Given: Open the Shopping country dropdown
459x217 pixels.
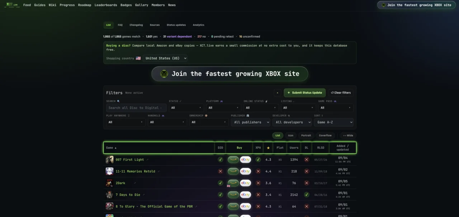Looking at the screenshot, I should [x=165, y=58].
